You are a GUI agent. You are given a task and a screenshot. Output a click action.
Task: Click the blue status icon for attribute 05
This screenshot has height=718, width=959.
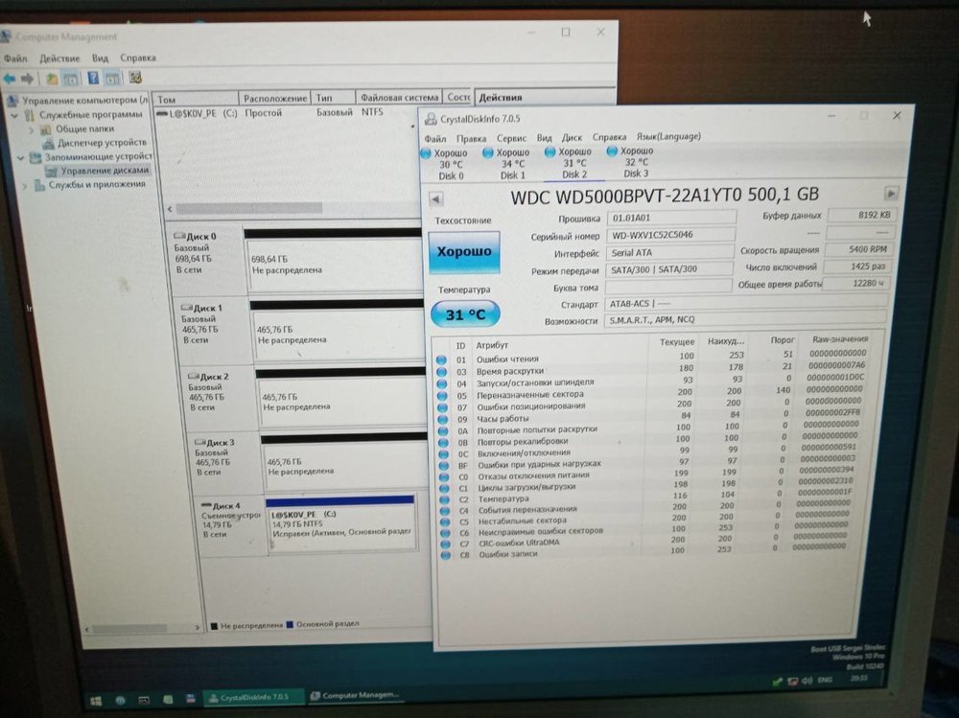tap(442, 394)
